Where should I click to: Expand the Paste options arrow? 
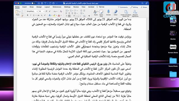coord(20,12)
